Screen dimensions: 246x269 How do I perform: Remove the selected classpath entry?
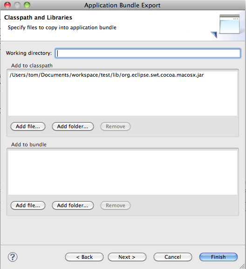click(x=116, y=126)
